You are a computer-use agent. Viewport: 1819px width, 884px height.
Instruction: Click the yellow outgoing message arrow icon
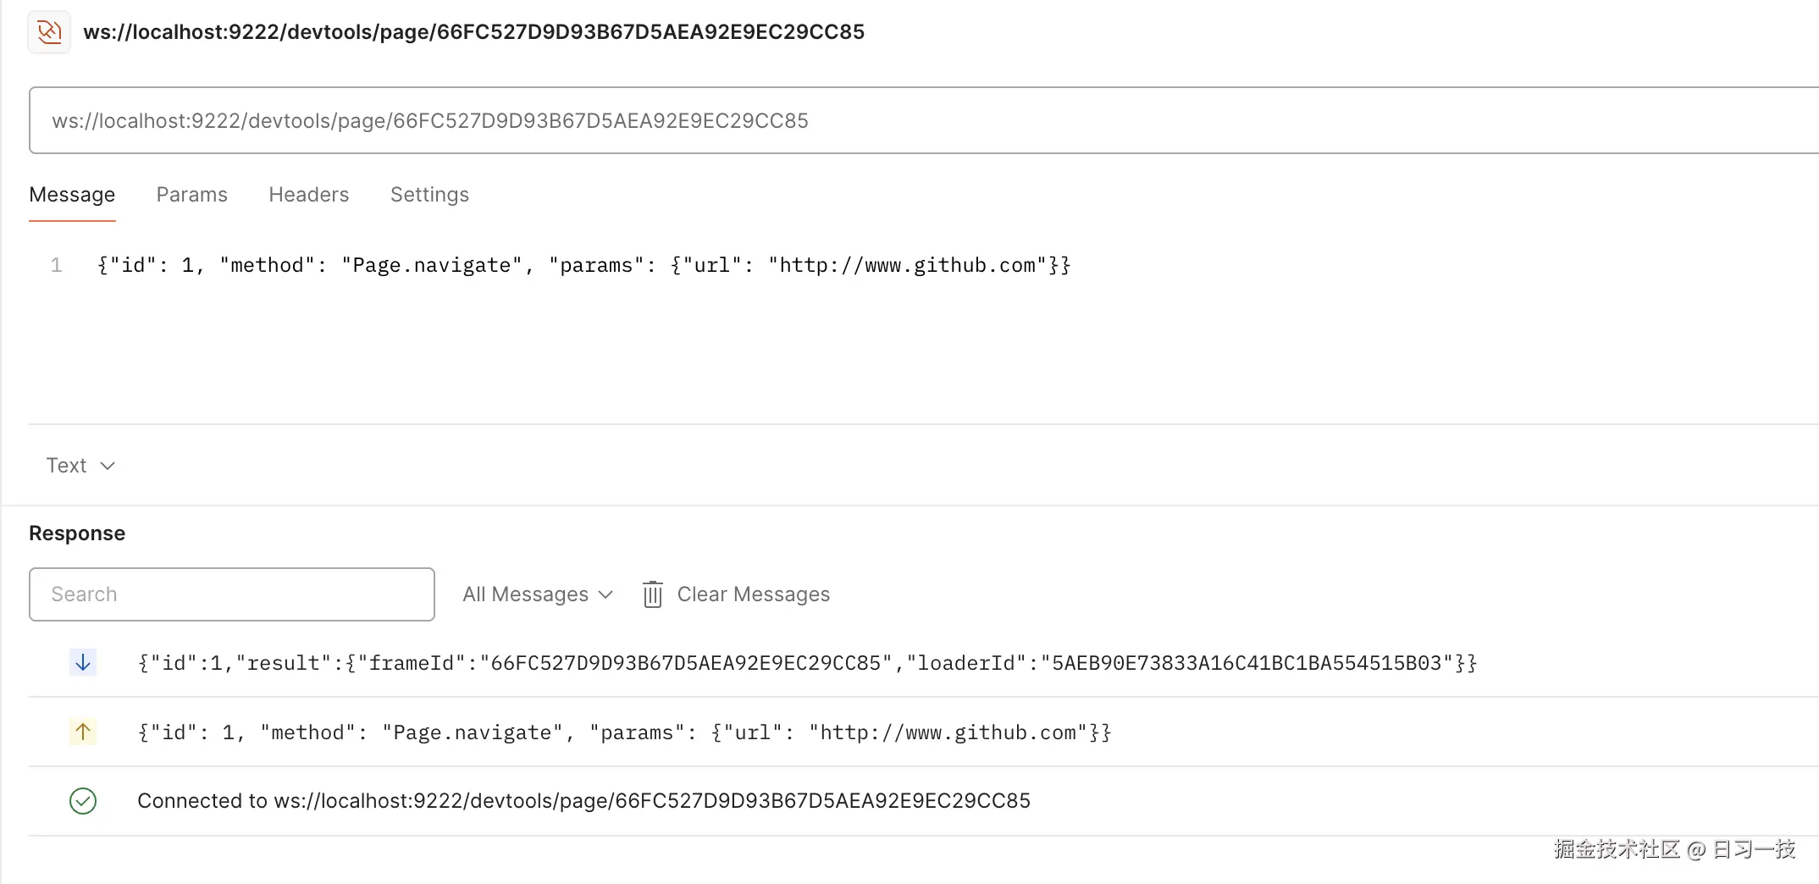tap(83, 732)
